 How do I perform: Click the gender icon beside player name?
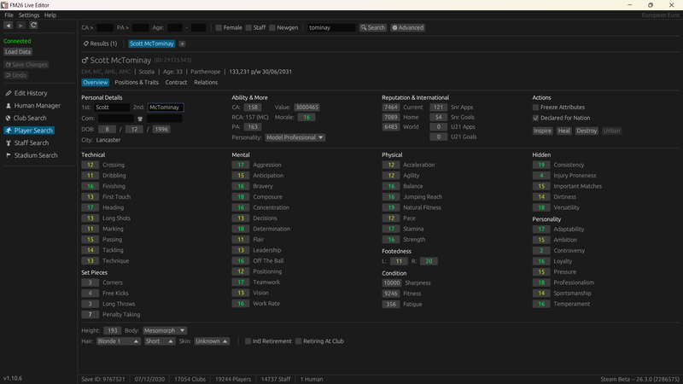(x=85, y=60)
